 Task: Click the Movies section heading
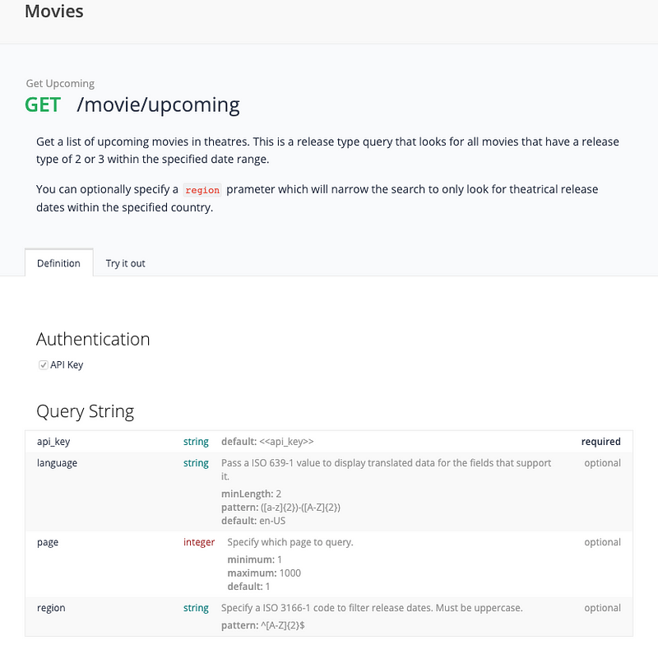54,12
